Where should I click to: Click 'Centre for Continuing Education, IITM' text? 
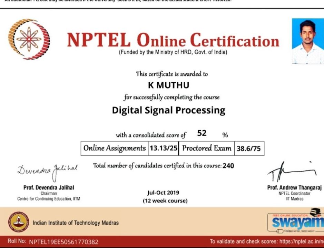point(49,199)
